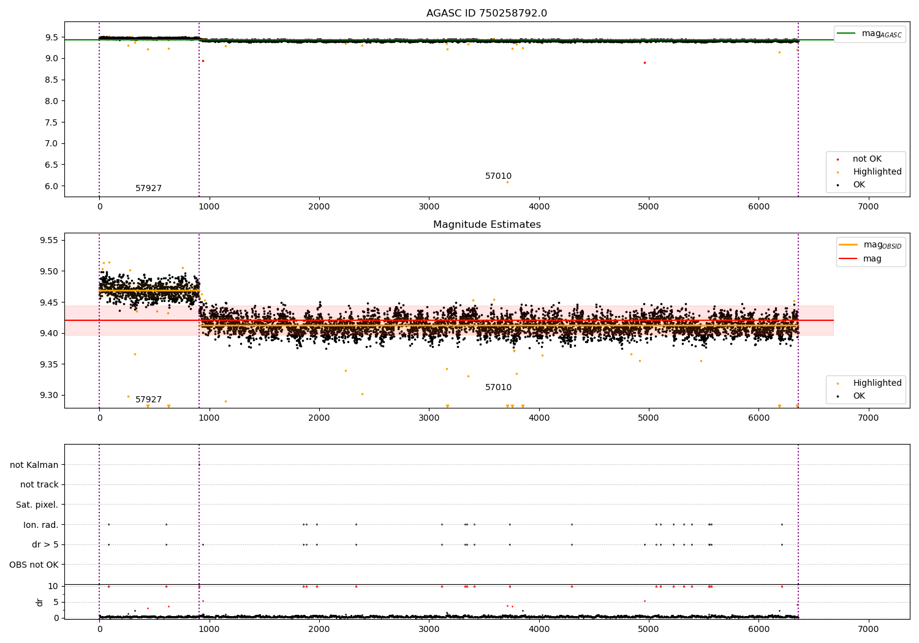This screenshot has height=643, width=919.
Task: Click the "9.35" y-axis tick label
Action: 48,364
